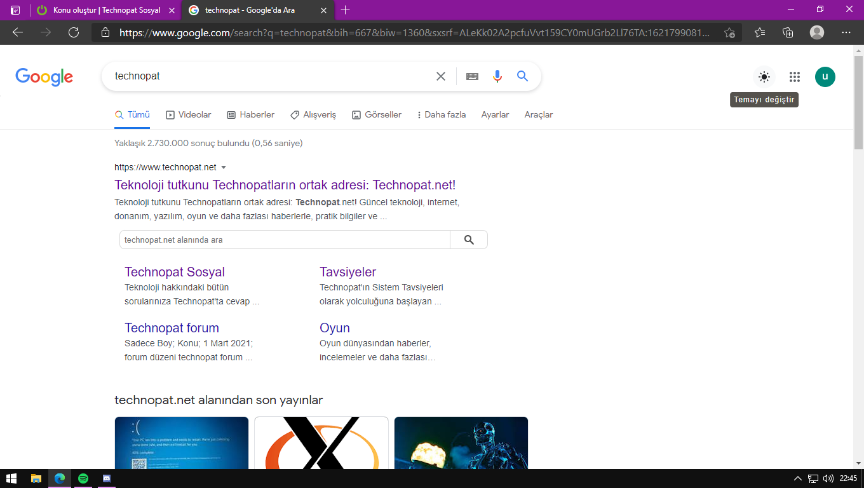Click the technopat.net alanından son yayınlar heading
This screenshot has width=864, height=488.
(219, 400)
